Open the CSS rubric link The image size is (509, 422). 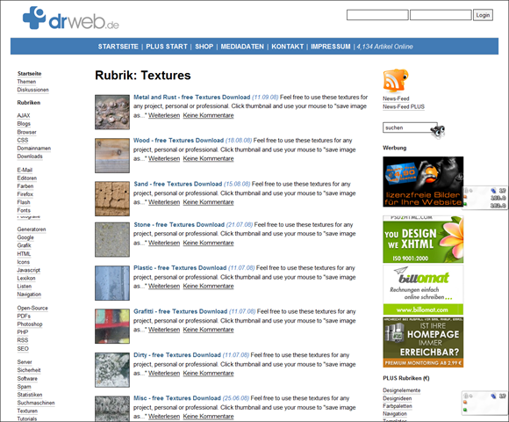point(23,140)
